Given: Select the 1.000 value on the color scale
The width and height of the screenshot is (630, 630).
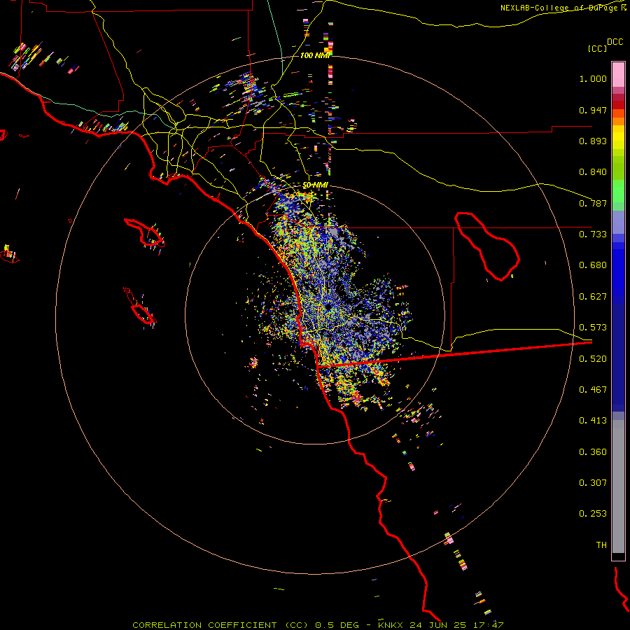Looking at the screenshot, I should pos(593,78).
